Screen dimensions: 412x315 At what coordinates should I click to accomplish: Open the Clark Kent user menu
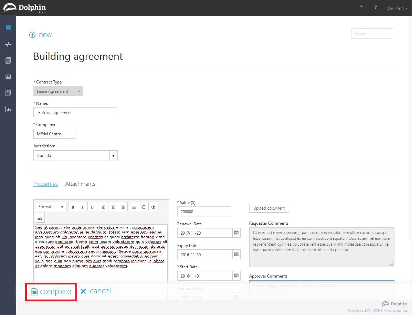pos(397,8)
